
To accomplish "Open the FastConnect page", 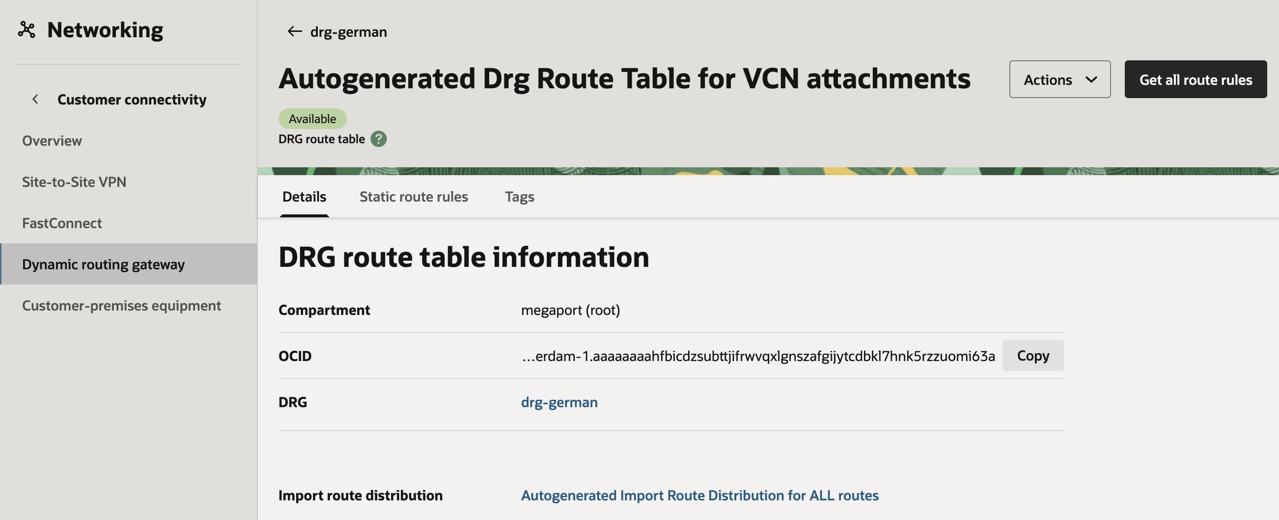I will point(62,223).
